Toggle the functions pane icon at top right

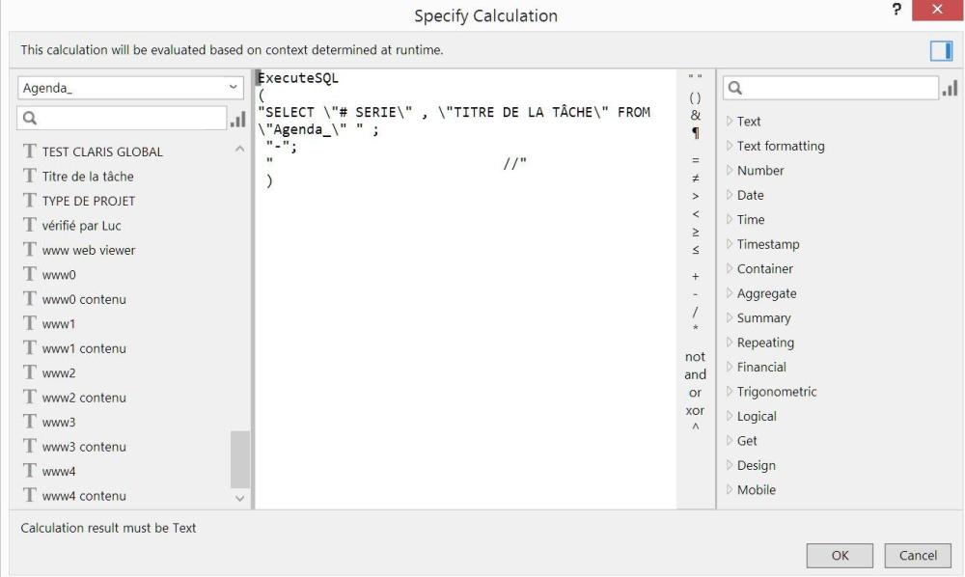click(941, 50)
